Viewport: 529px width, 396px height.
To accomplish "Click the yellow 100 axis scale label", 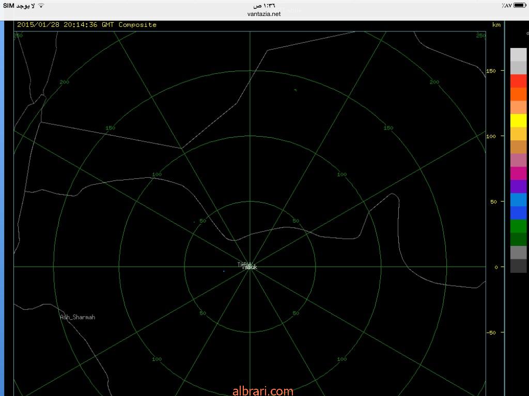I will click(x=491, y=136).
